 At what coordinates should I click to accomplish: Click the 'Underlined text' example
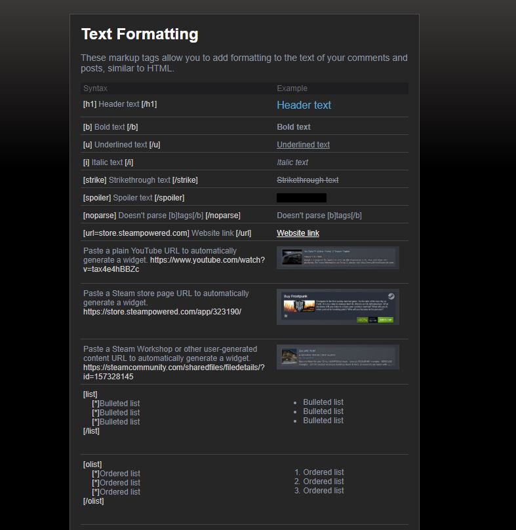[303, 145]
